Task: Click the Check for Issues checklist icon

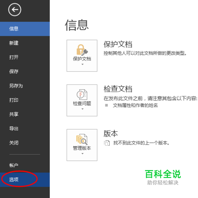Action: point(82,94)
